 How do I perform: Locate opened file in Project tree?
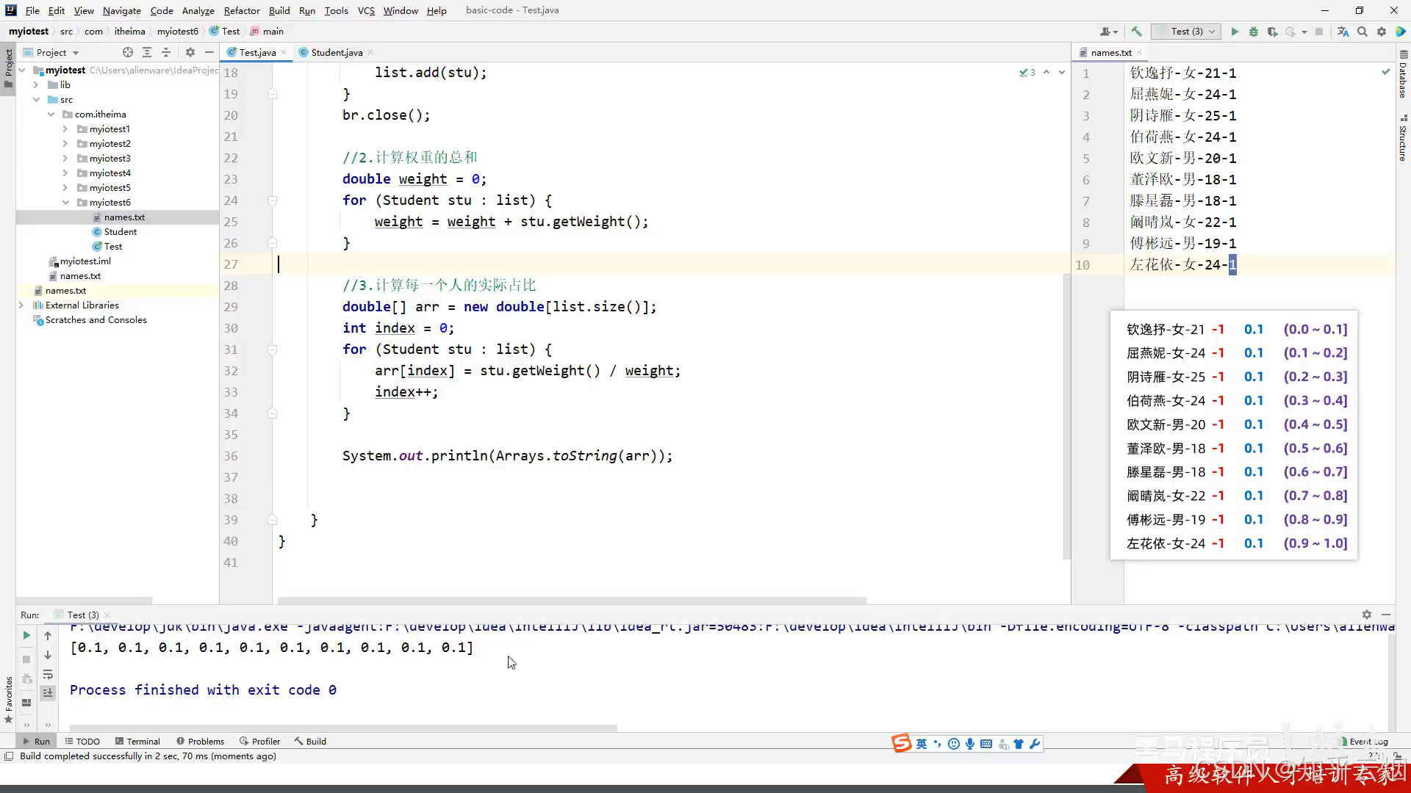tap(128, 52)
